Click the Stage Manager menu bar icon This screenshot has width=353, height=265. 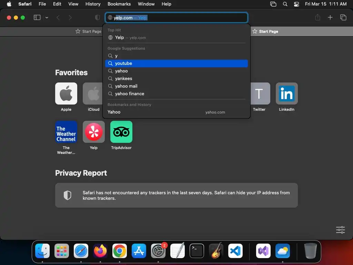(273, 4)
